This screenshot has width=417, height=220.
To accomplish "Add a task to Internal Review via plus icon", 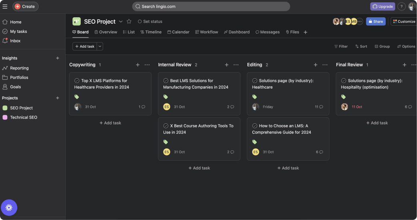I will (227, 65).
